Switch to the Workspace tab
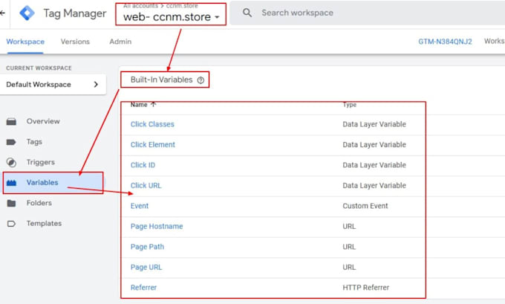505x304 pixels. coord(25,42)
